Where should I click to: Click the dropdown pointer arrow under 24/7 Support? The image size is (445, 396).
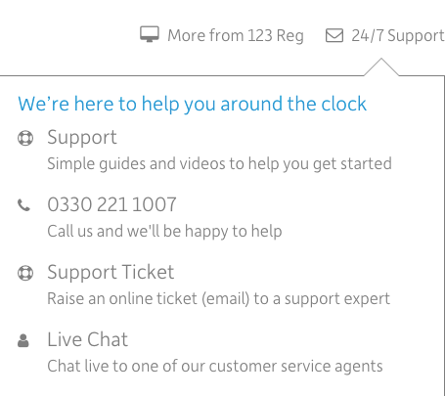(x=381, y=67)
